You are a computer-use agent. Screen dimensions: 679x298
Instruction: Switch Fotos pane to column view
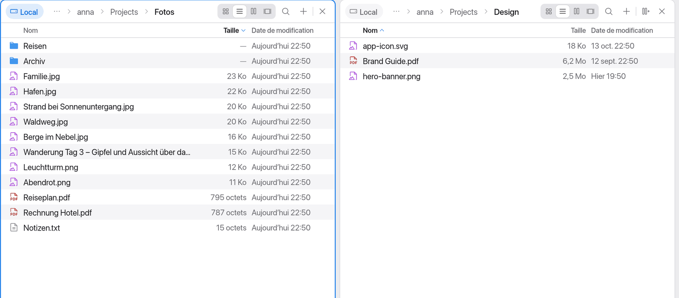[254, 11]
